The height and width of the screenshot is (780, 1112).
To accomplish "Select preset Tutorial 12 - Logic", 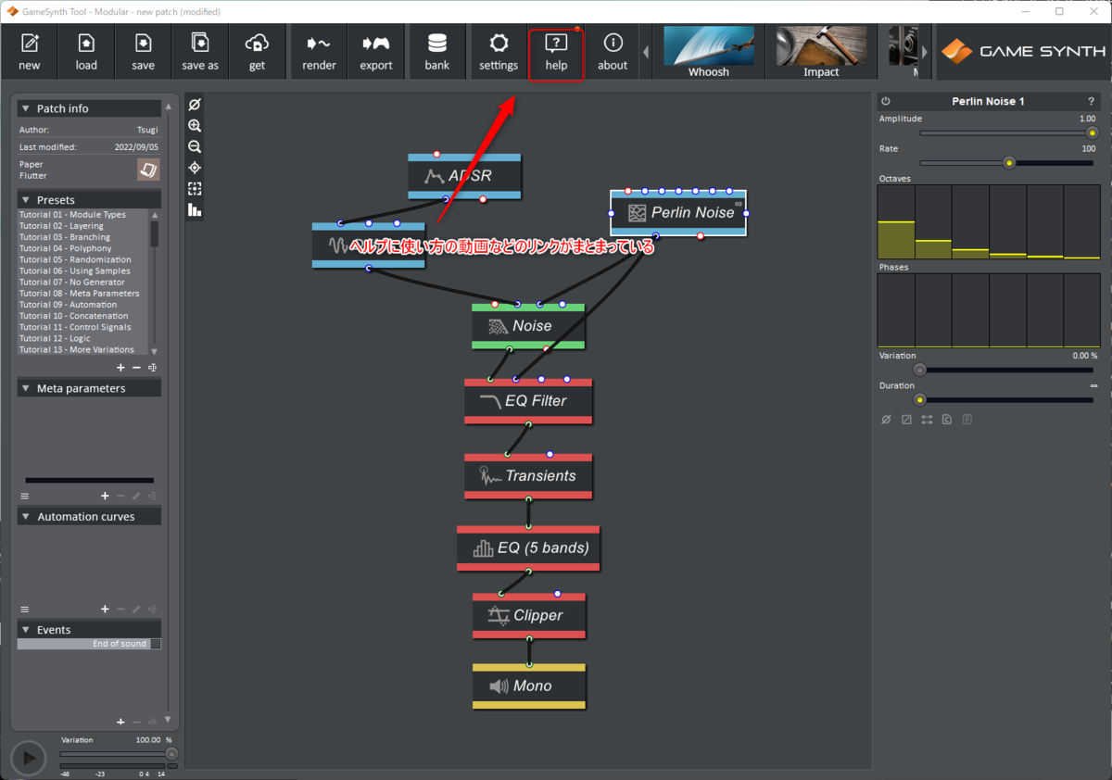I will click(82, 338).
